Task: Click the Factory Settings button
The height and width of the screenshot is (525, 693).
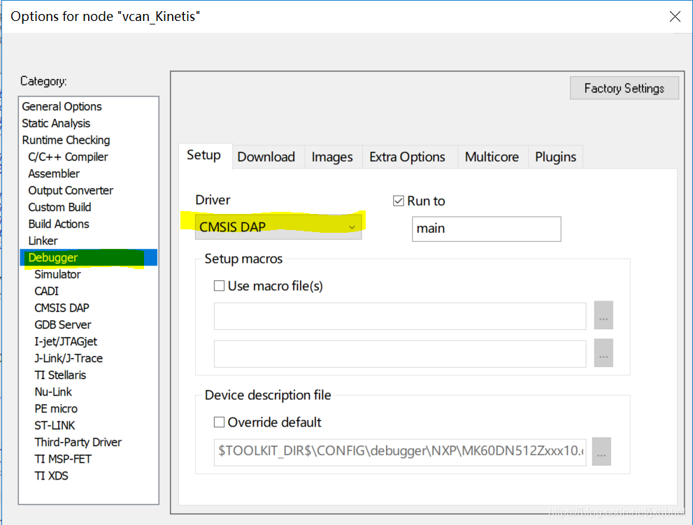Action: click(x=624, y=88)
